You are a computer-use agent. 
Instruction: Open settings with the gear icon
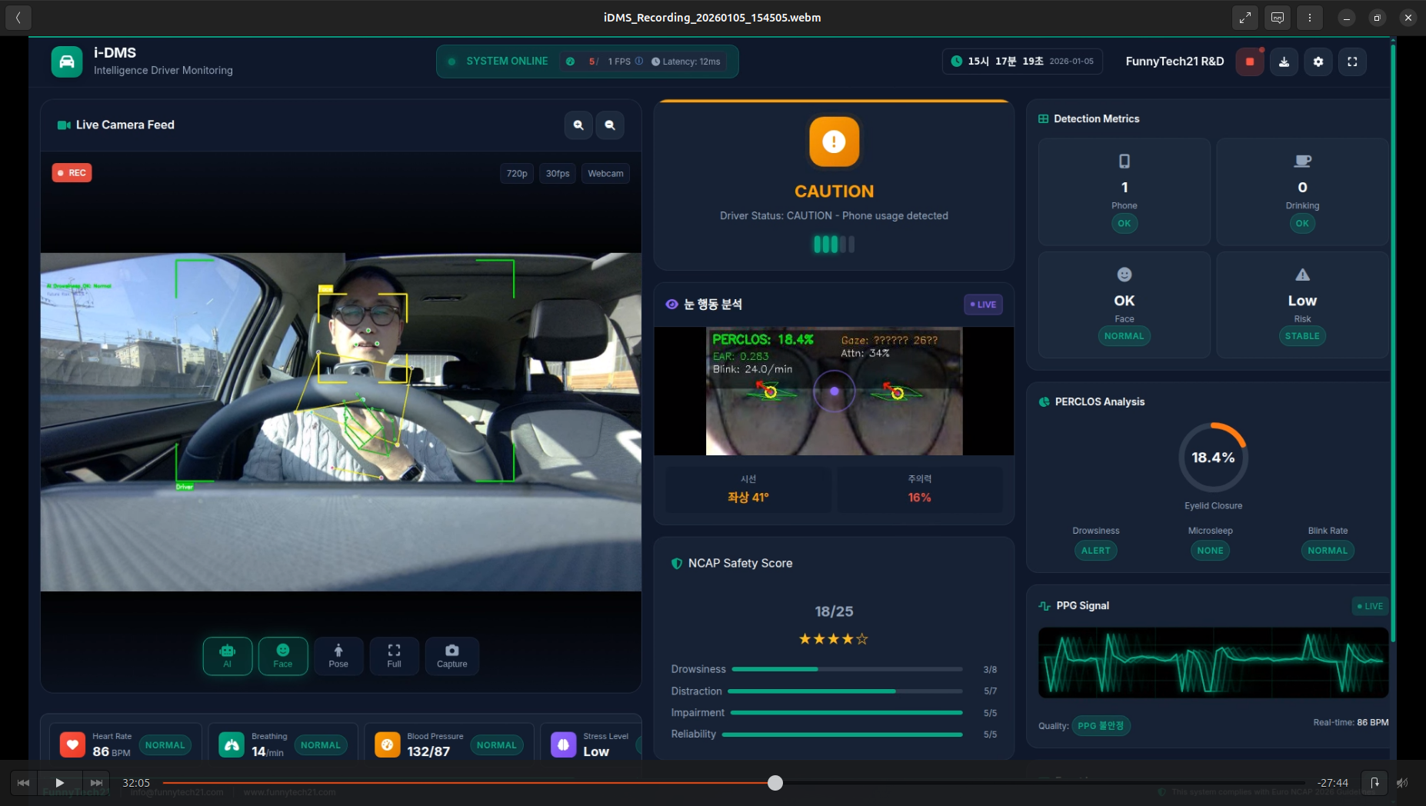tap(1318, 62)
